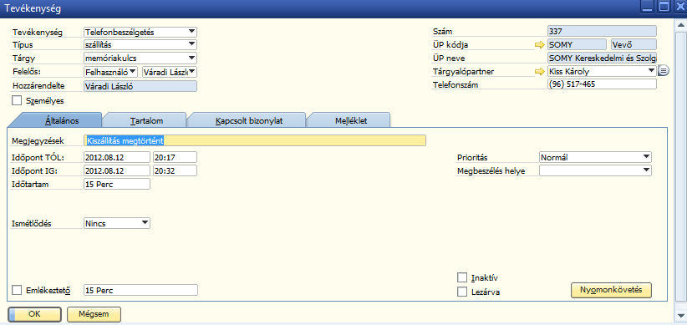Viewport: 687px width, 325px height.
Task: Open the Felelős dropdown showing Felhasználó
Action: [x=111, y=72]
